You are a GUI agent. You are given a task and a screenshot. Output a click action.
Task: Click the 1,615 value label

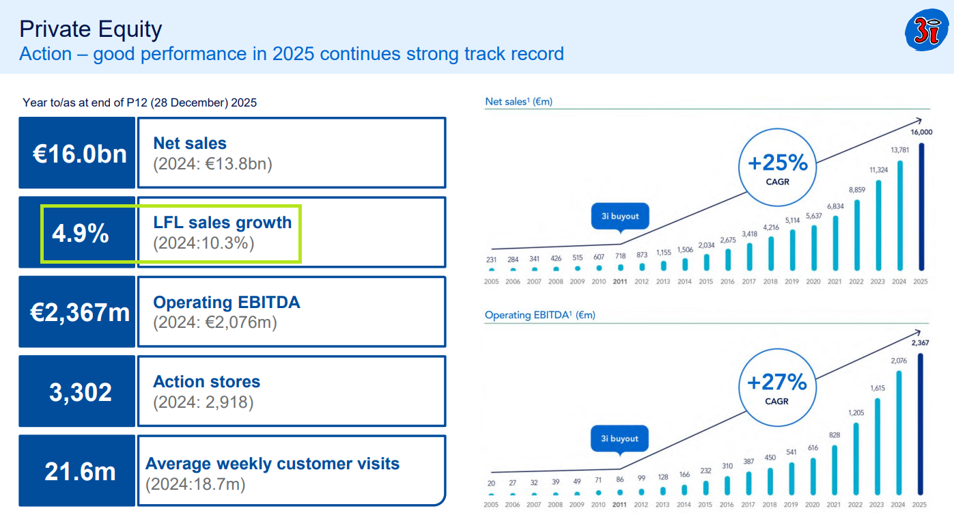[x=879, y=388]
